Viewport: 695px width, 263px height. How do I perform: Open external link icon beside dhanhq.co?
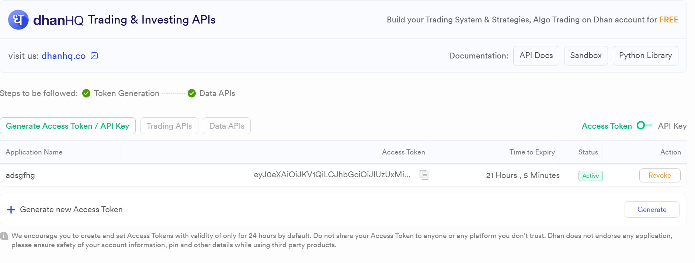tap(94, 56)
